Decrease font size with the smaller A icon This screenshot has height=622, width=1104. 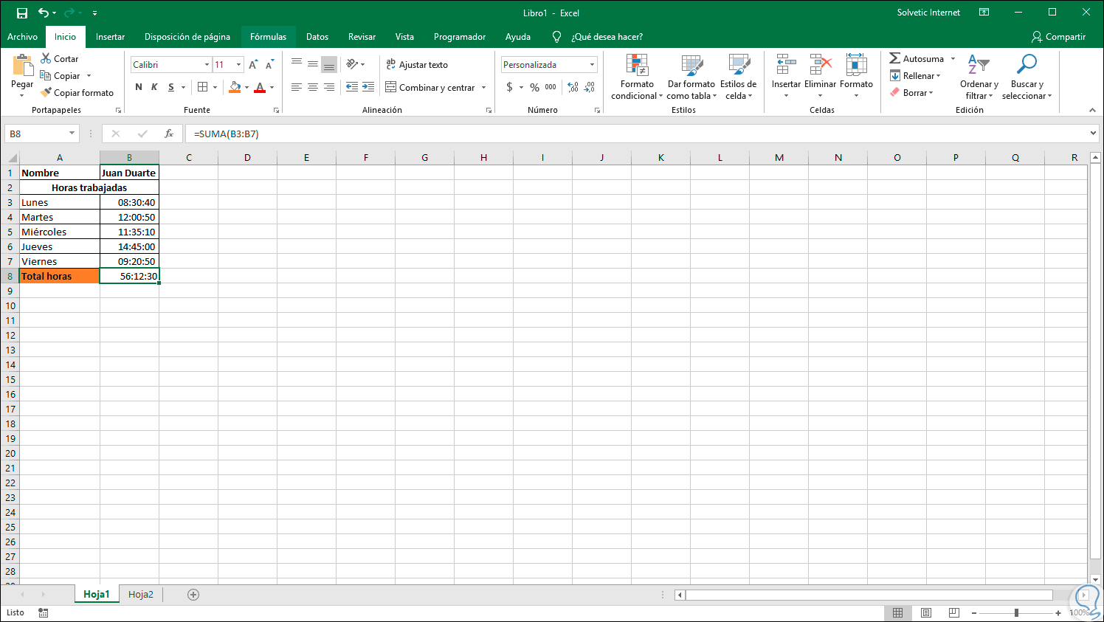269,65
